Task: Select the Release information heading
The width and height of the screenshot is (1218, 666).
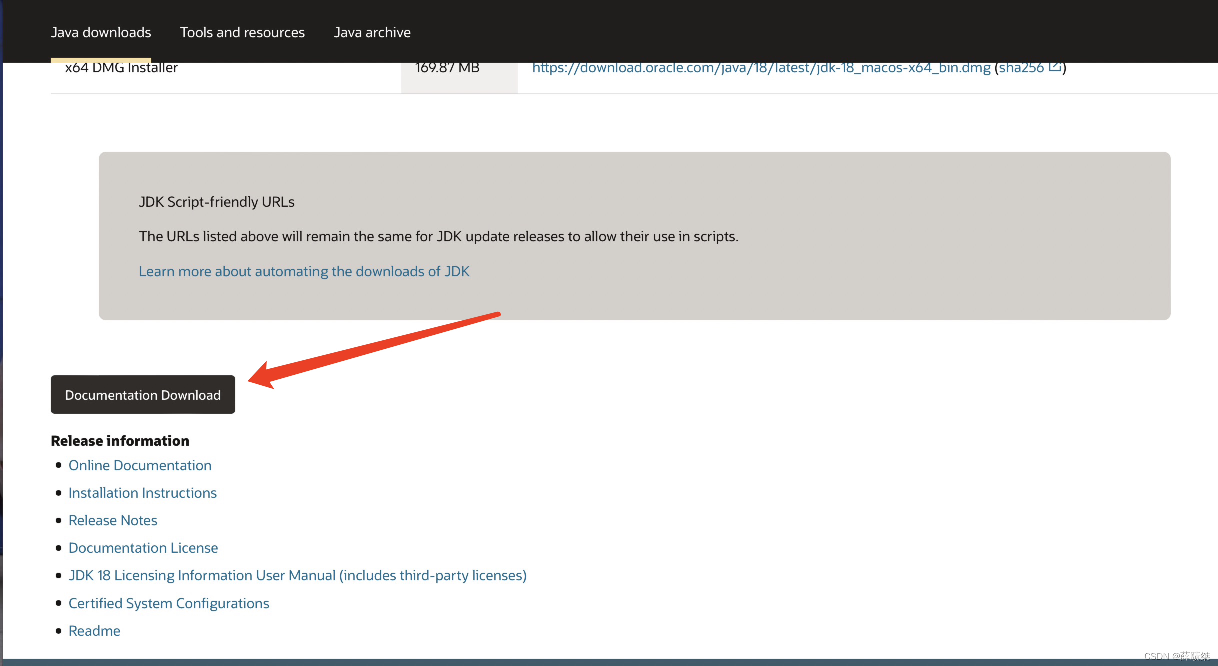Action: pos(120,441)
